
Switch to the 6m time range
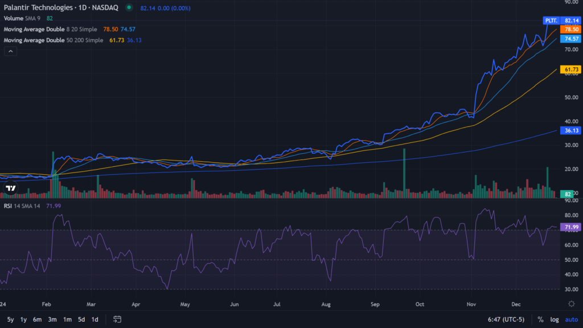[x=37, y=319]
